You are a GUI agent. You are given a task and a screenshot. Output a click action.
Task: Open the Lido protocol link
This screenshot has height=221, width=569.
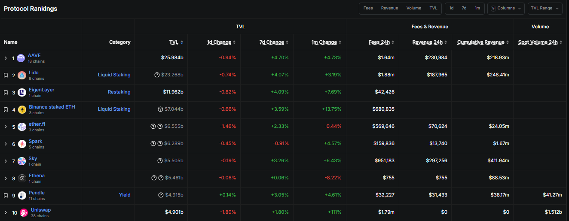click(34, 73)
